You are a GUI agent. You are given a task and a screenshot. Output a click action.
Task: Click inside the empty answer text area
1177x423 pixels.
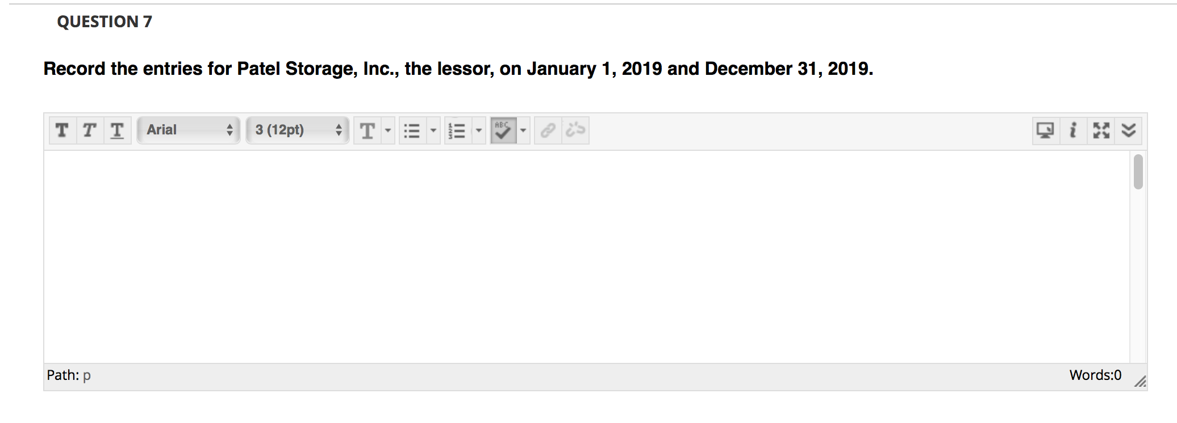click(568, 255)
